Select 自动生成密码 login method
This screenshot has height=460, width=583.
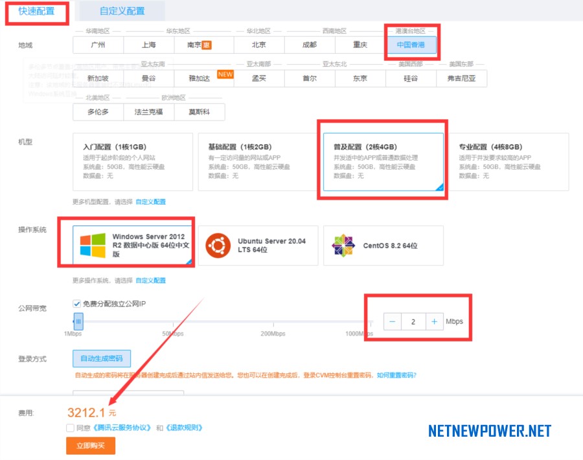[102, 358]
